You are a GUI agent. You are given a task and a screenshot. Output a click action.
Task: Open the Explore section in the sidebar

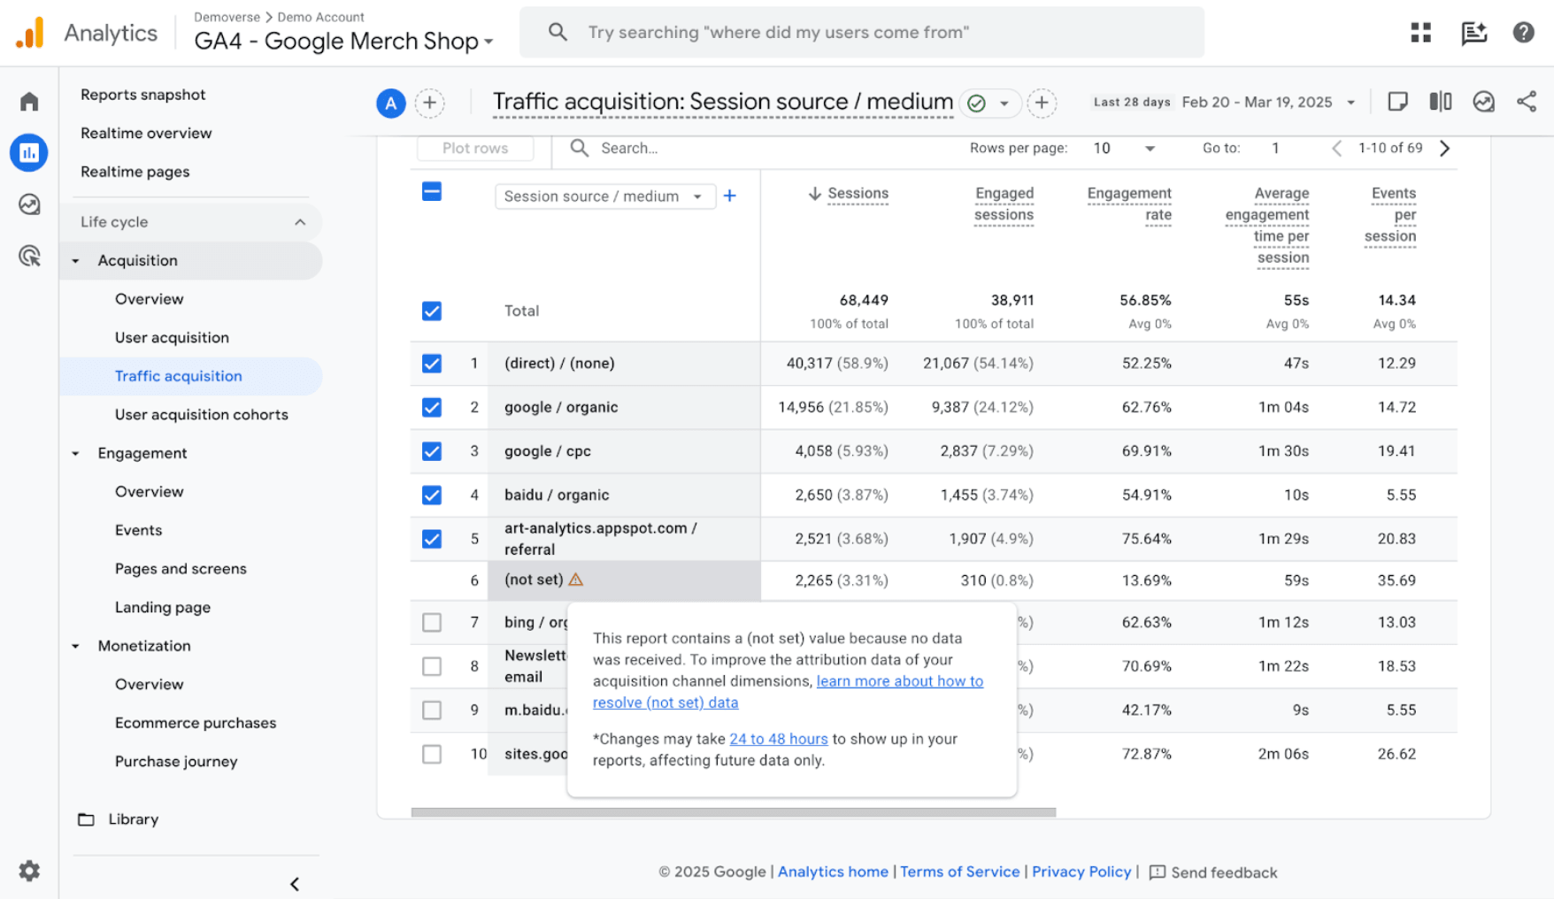pos(28,204)
